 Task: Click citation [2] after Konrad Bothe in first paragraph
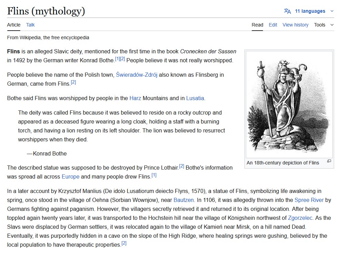[x=122, y=59]
